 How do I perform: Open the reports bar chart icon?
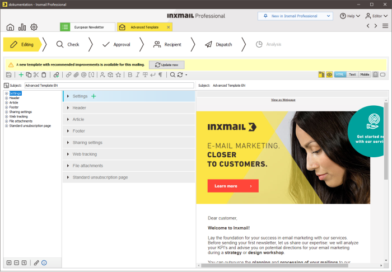point(22,27)
